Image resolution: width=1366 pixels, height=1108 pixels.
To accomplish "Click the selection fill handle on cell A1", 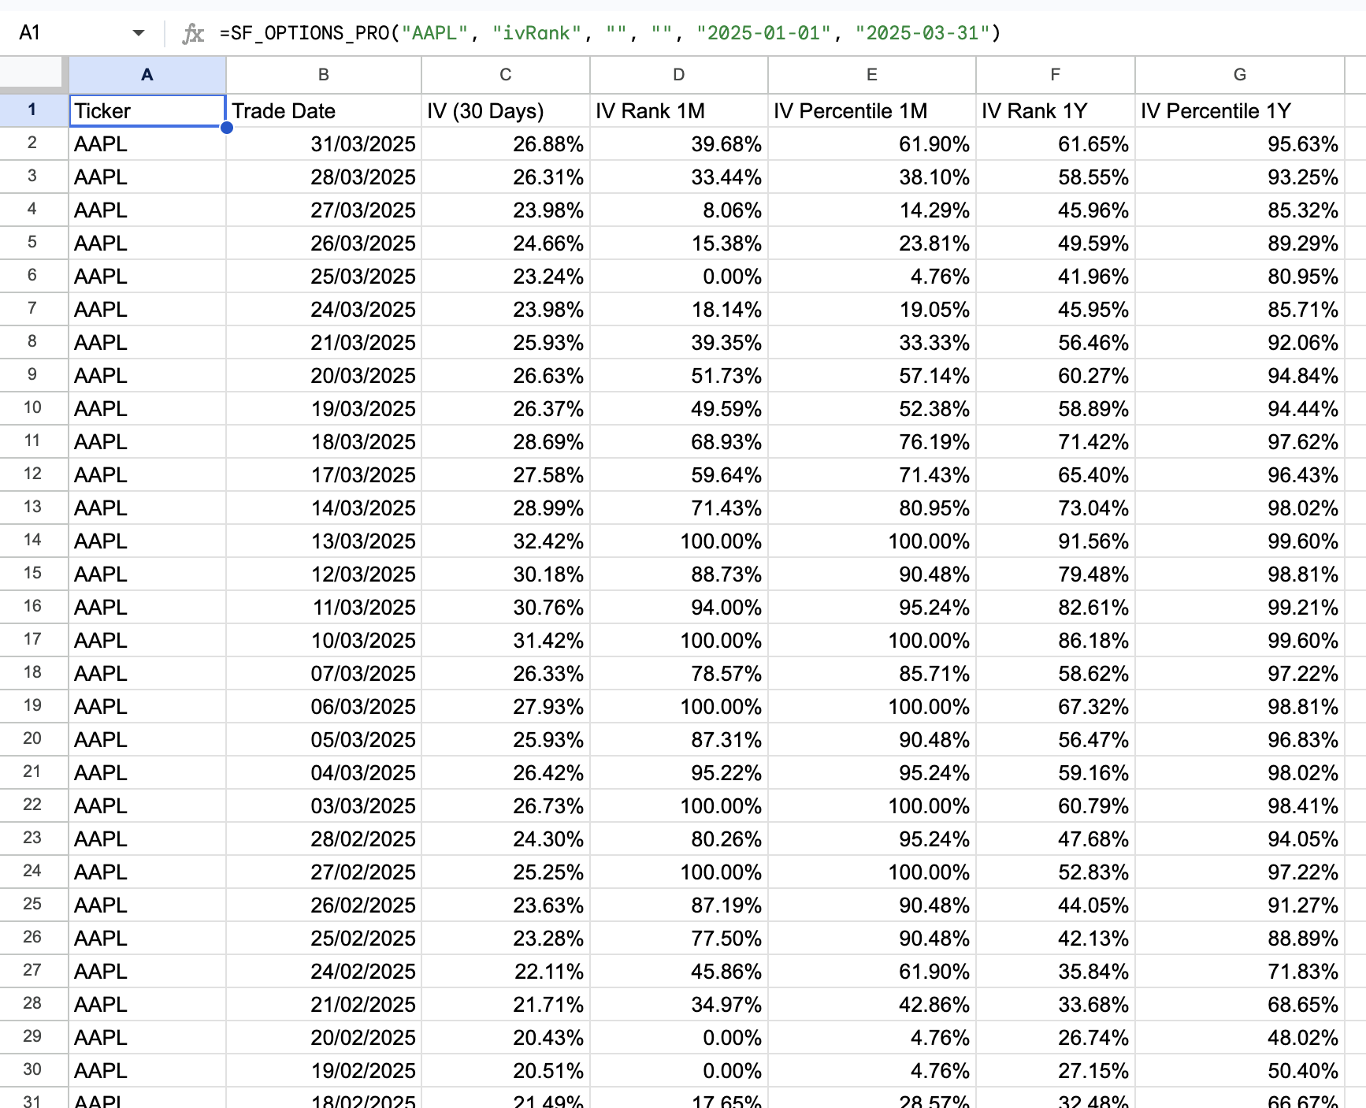I will [x=226, y=127].
